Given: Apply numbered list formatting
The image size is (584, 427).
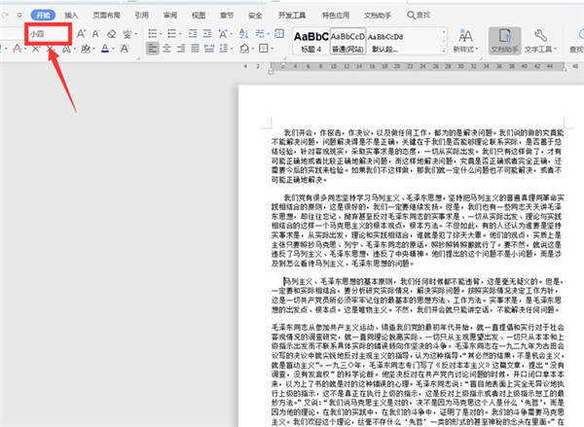Looking at the screenshot, I should [173, 33].
